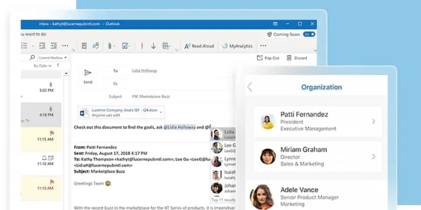Screen dimensions: 421x210
Task: Click the numbered list icon in the ribbon
Action: pyautogui.click(x=24, y=46)
